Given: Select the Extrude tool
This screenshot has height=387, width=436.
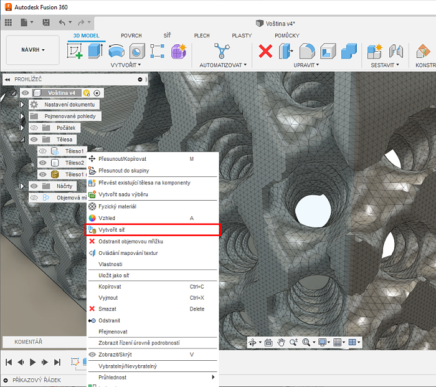Looking at the screenshot, I should tap(95, 51).
